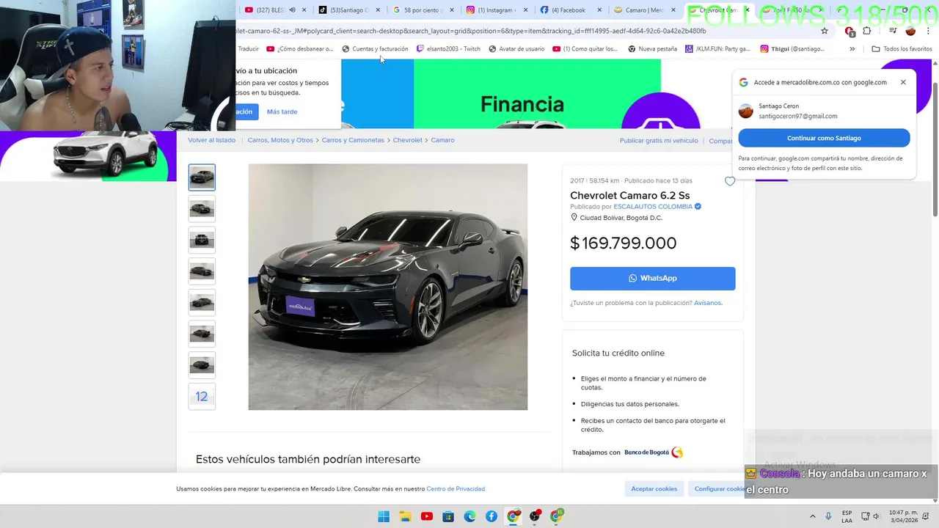Open Microsoft Store from taskbar
The image size is (939, 528).
(x=448, y=516)
